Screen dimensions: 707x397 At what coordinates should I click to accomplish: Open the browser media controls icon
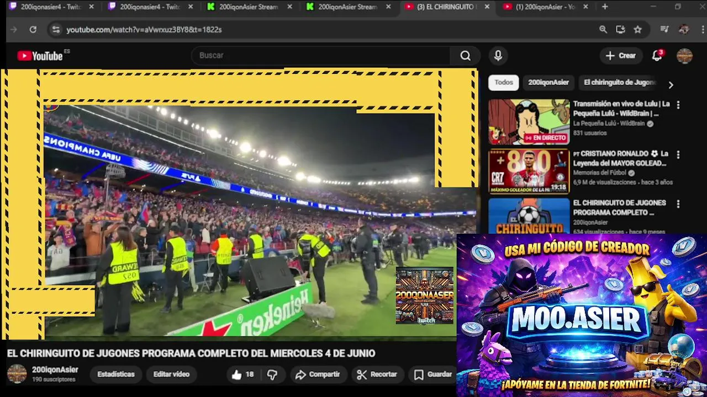pos(664,30)
